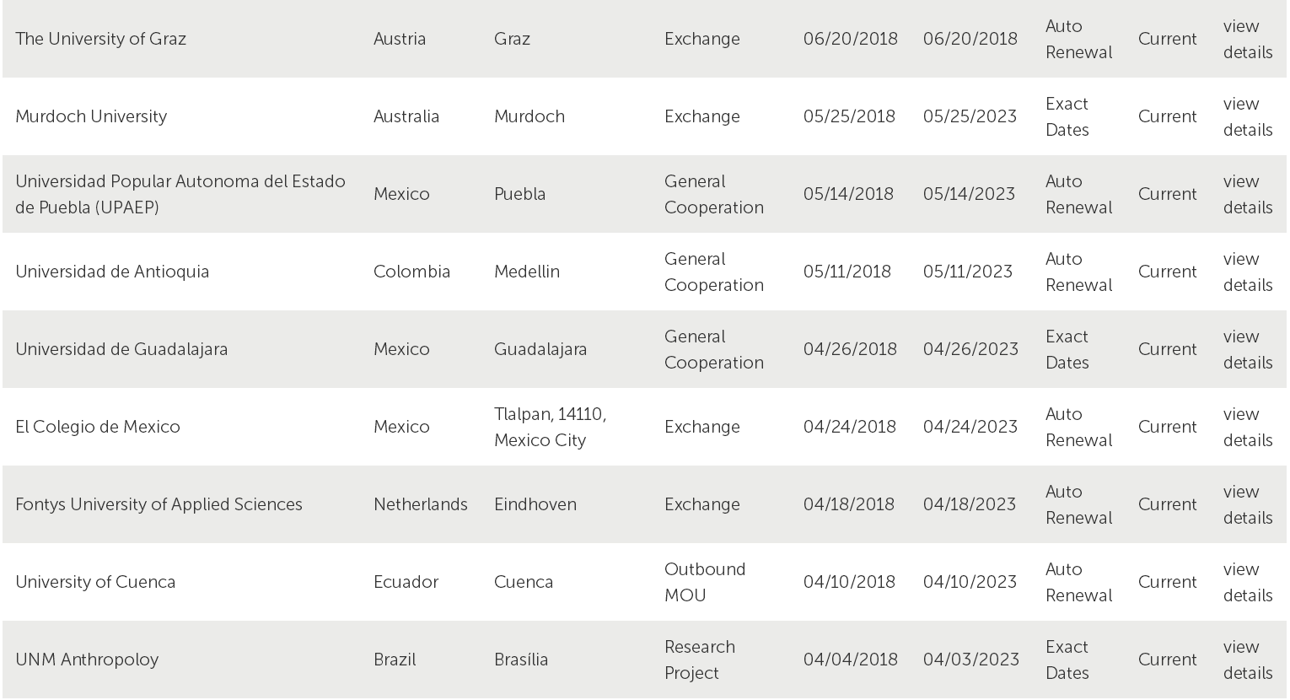Select the Universidad de Antioquia institution name
Screen dimensions: 1290x700
click(x=112, y=272)
